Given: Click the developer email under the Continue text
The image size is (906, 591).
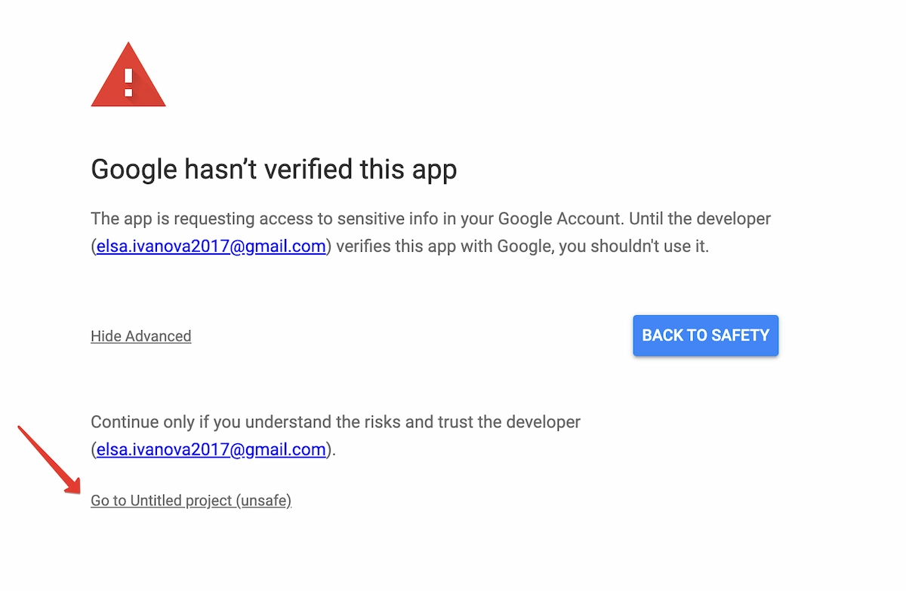Looking at the screenshot, I should 211,450.
